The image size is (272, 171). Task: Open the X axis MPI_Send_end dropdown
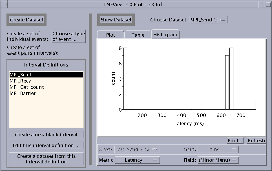[137, 149]
